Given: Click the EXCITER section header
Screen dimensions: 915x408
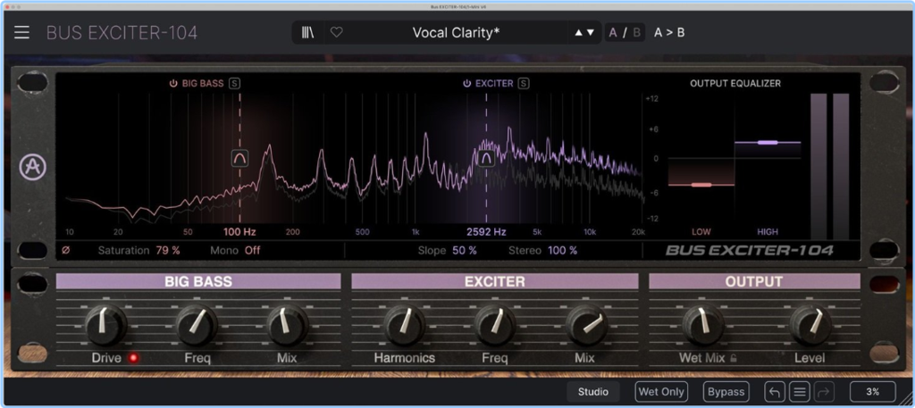Looking at the screenshot, I should 495,281.
